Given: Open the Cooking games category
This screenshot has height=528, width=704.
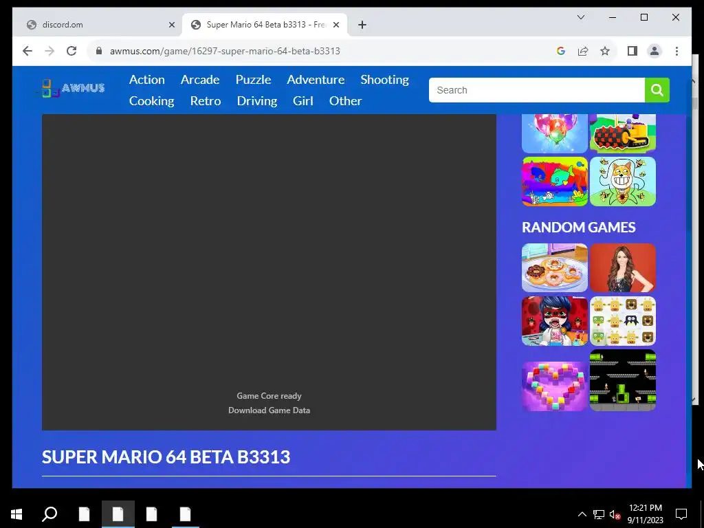Looking at the screenshot, I should pyautogui.click(x=152, y=101).
